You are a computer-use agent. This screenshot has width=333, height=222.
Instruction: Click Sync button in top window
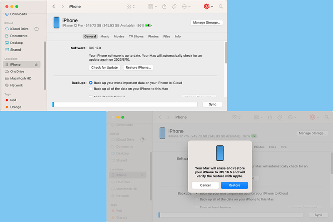coord(212,104)
